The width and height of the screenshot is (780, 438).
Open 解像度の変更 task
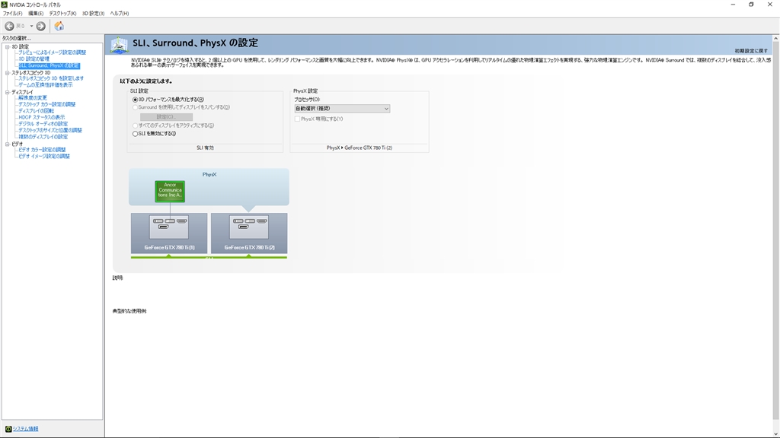pyautogui.click(x=32, y=98)
